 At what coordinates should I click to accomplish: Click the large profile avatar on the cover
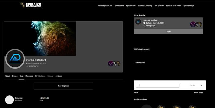coord(15,59)
